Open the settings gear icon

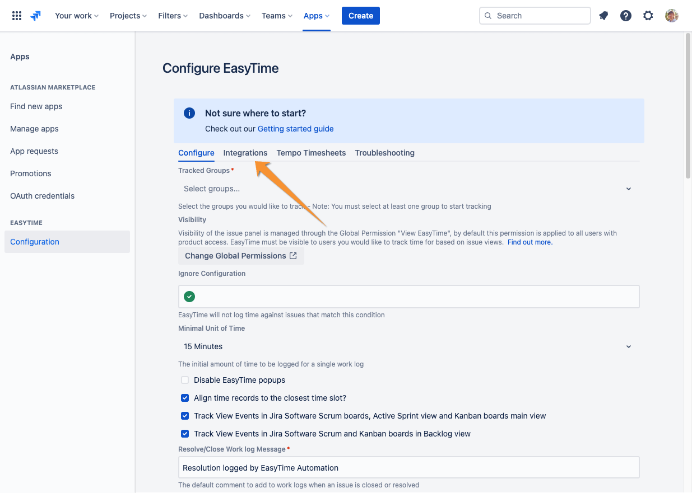[x=648, y=16]
